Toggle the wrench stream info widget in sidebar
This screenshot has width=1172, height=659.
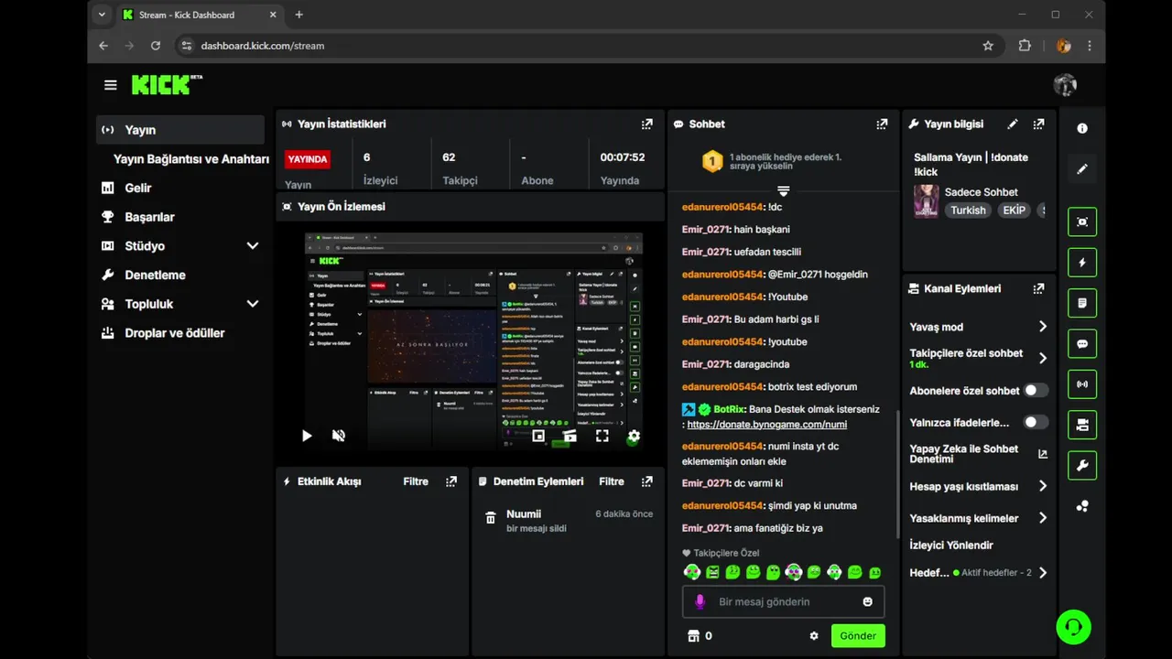point(1082,465)
